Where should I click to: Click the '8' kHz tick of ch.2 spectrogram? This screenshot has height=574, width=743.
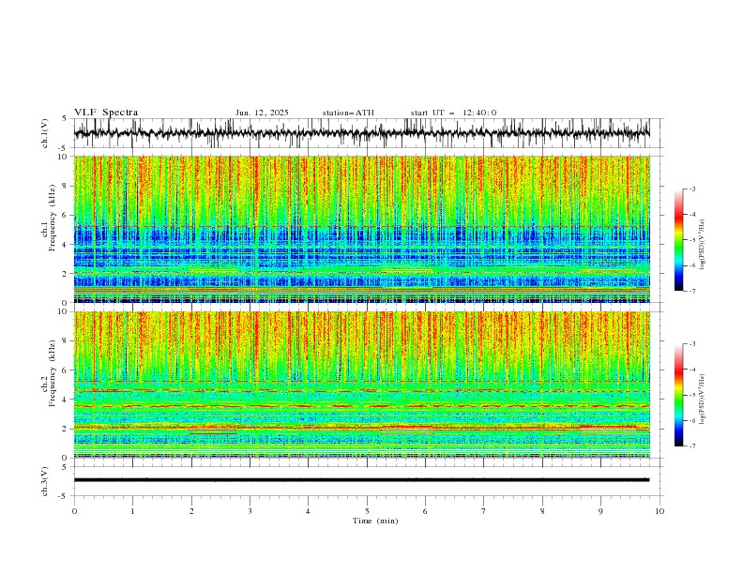(x=66, y=341)
